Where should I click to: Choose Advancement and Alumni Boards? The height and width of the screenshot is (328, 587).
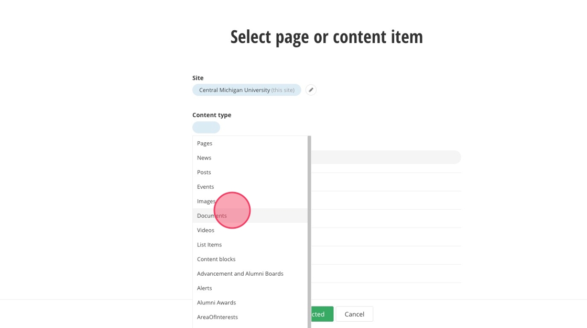[x=240, y=274]
